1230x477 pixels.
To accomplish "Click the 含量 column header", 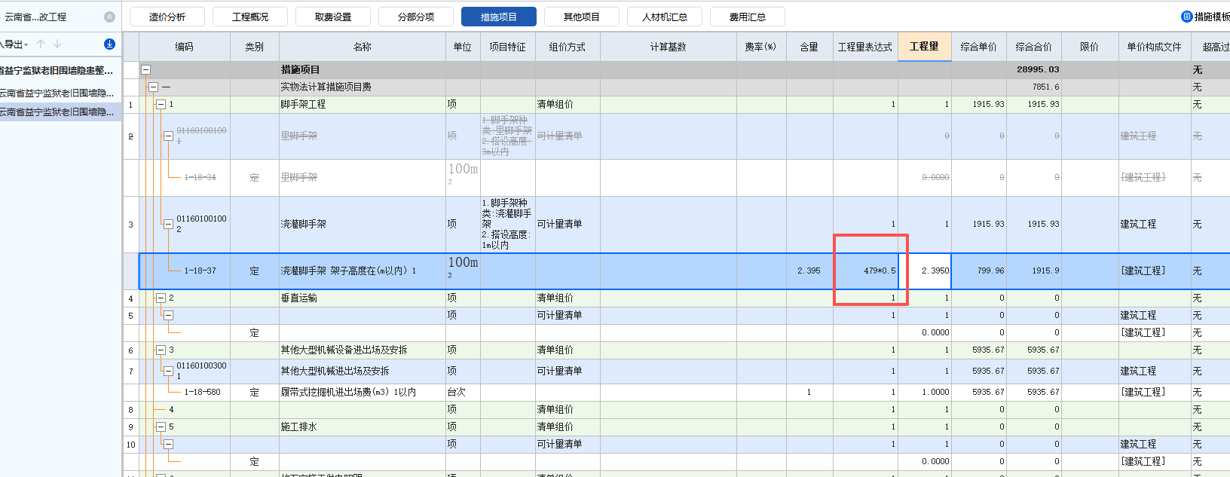I will click(x=809, y=47).
